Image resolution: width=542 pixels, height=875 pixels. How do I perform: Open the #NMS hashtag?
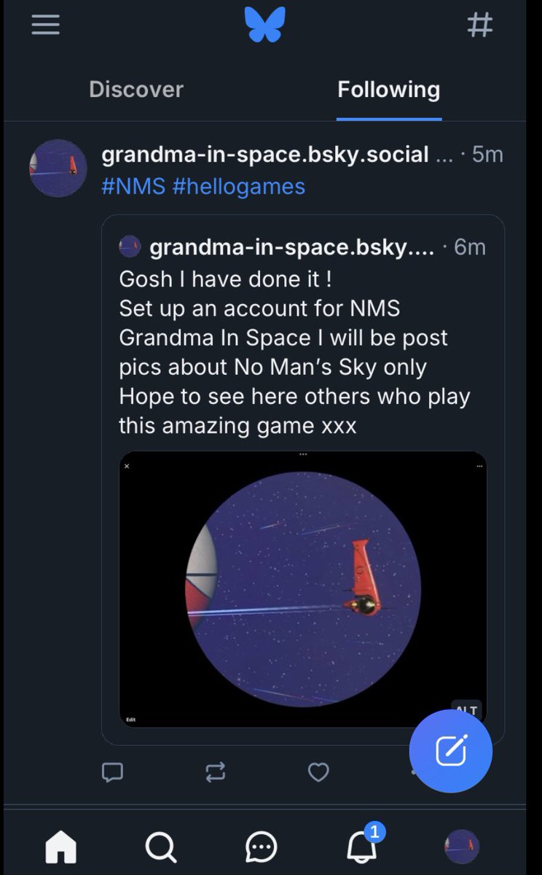pos(133,187)
